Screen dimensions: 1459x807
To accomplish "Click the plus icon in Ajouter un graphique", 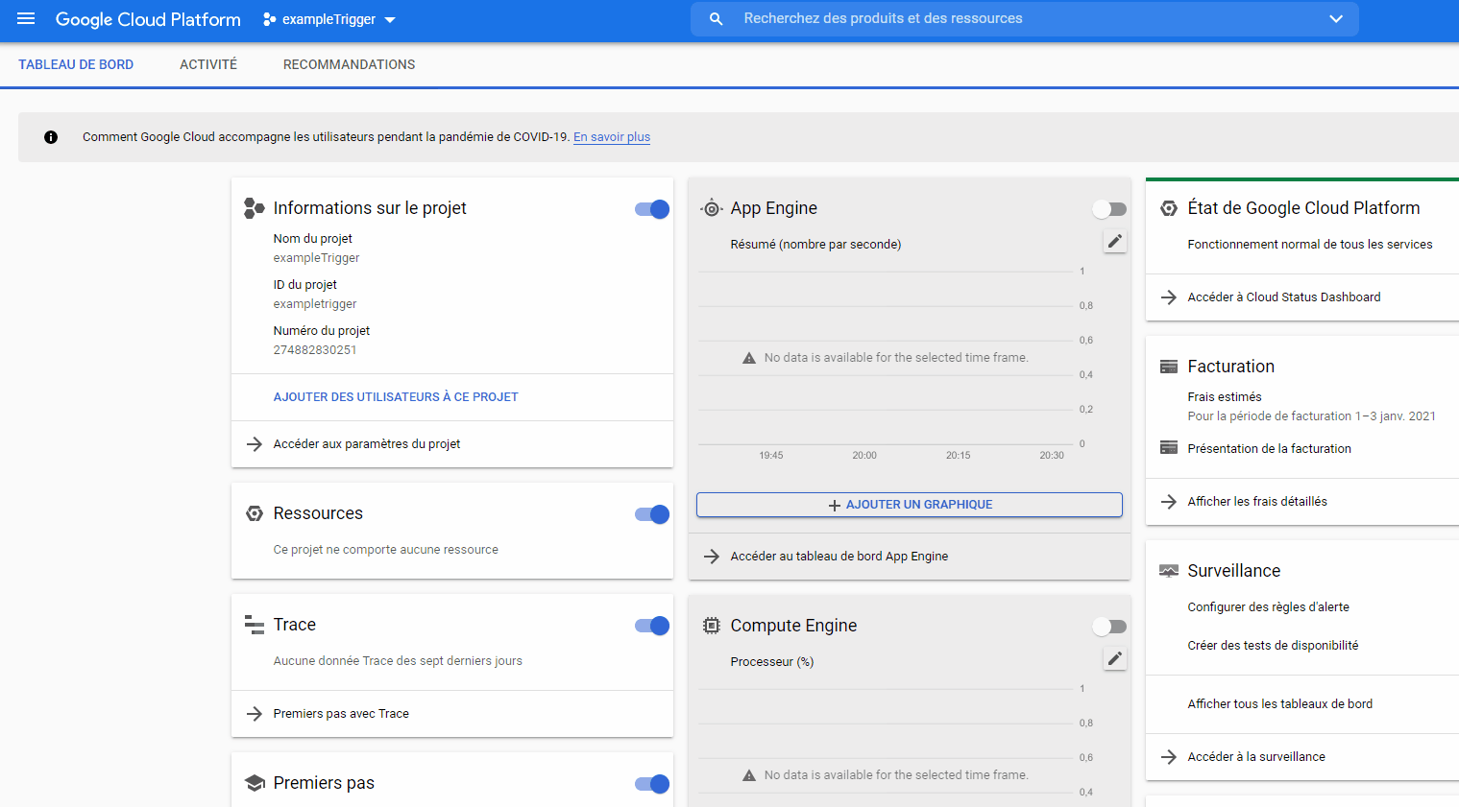I will click(x=835, y=505).
